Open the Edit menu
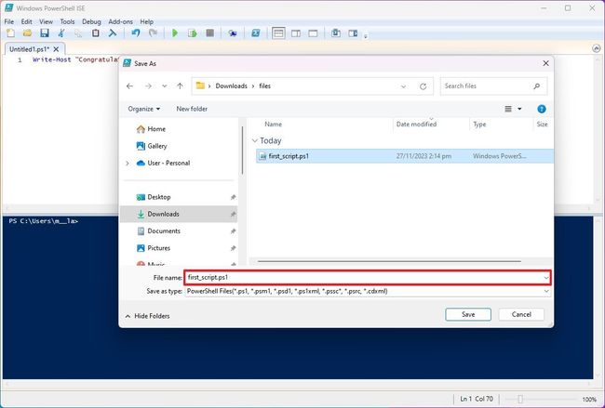Image resolution: width=605 pixels, height=408 pixels. (27, 21)
